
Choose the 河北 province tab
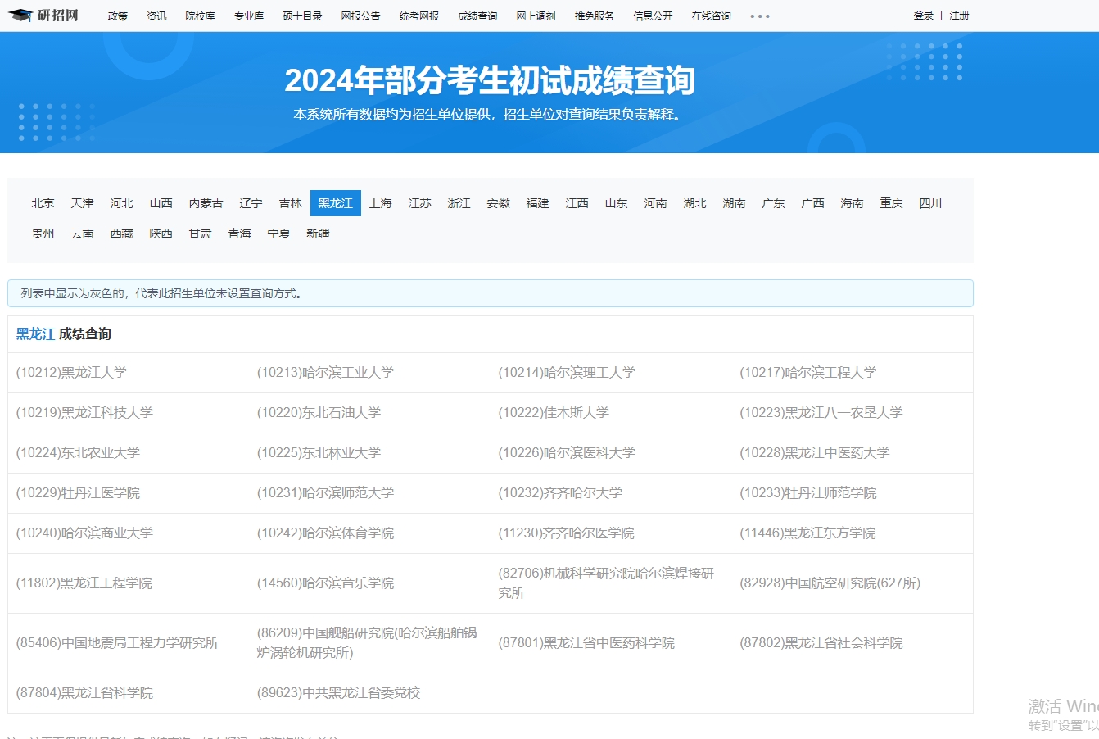click(x=122, y=203)
